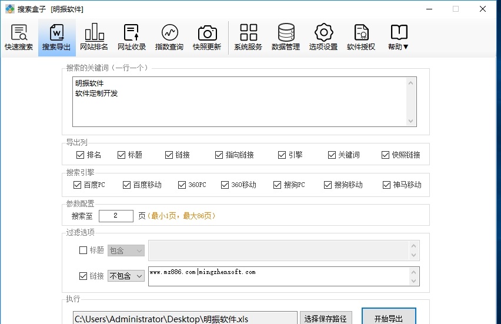
Task: Enable the 标题 filter checkbox
Action: pos(83,250)
